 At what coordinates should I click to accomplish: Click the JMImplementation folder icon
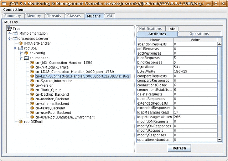[15, 34]
